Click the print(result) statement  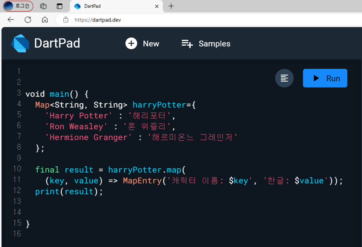click(x=69, y=192)
